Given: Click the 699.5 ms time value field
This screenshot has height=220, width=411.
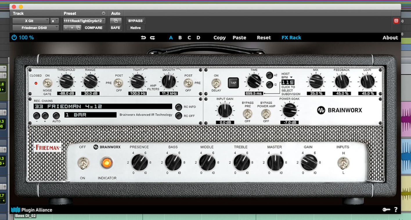Looking at the screenshot, I should click(x=254, y=93).
